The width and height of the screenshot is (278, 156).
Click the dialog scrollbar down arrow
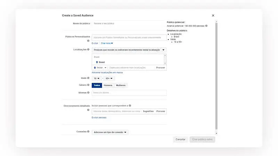coord(216,133)
